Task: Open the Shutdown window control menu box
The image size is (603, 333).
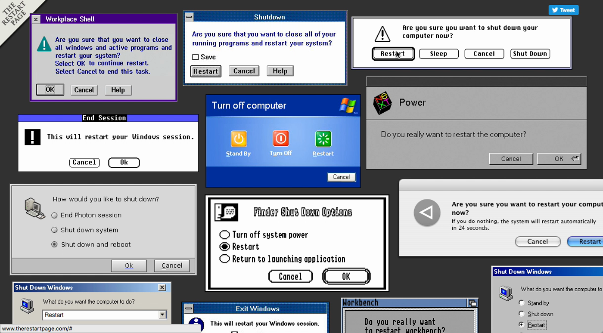Action: pos(189,17)
